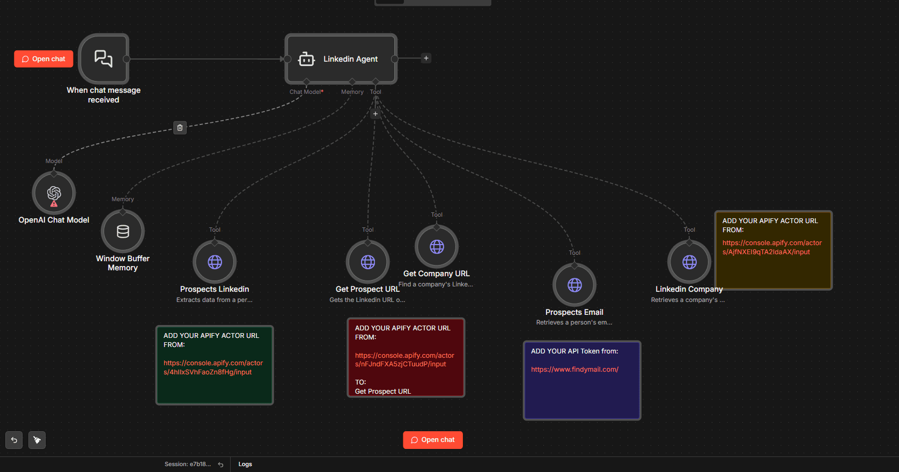Click the Chat Model connector on Linkedin Agent
Image resolution: width=899 pixels, height=472 pixels.
(306, 82)
